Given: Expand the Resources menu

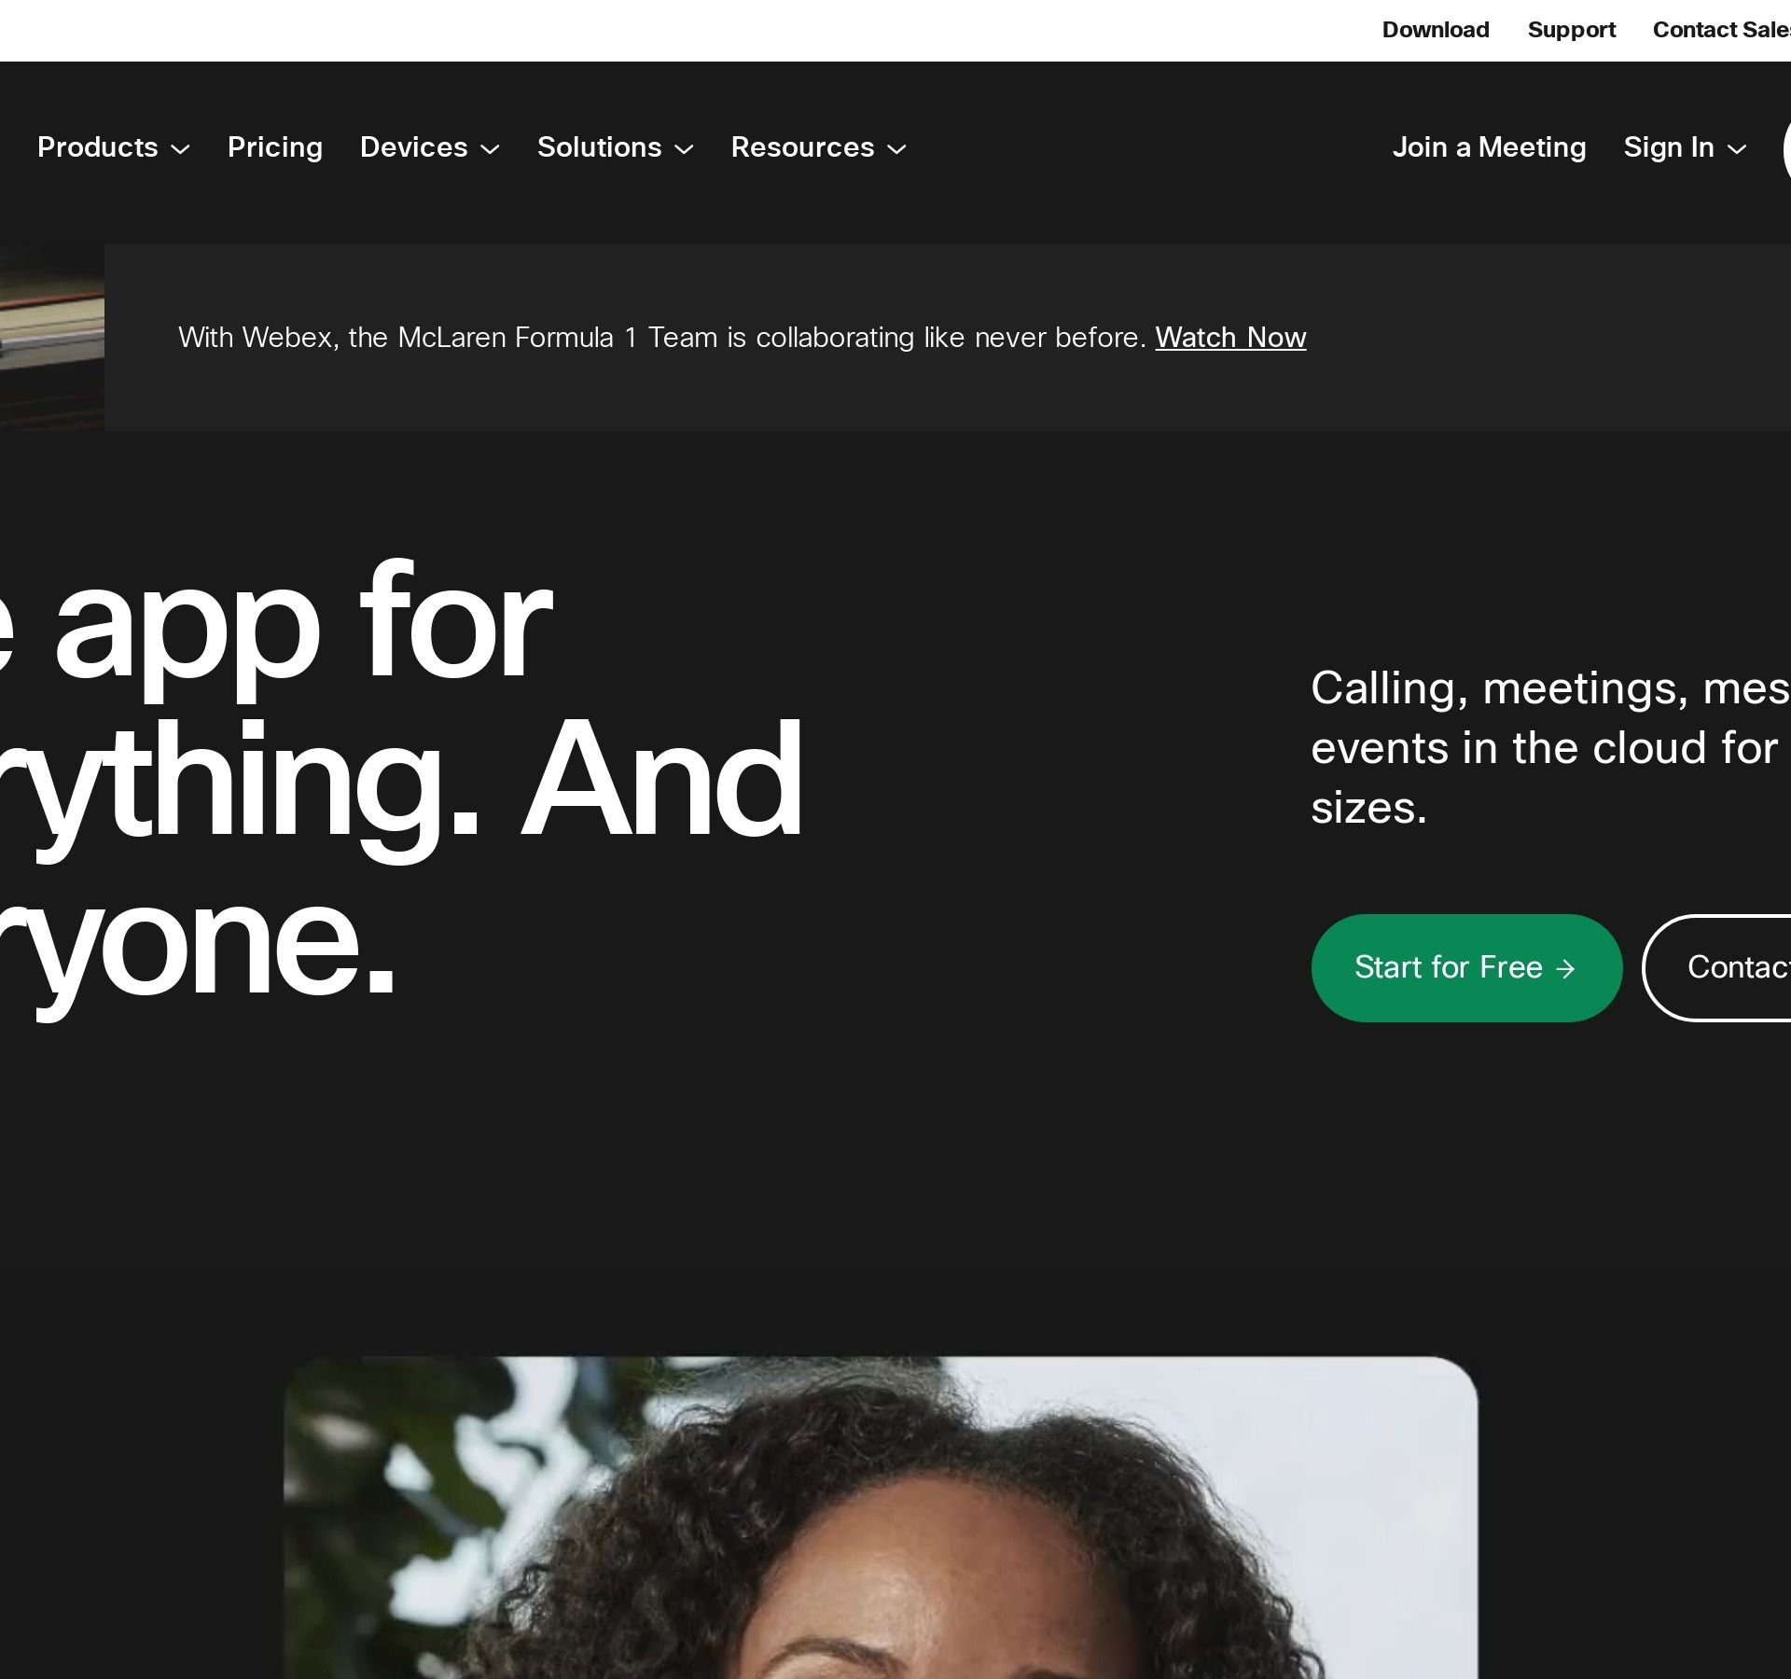Looking at the screenshot, I should point(802,147).
